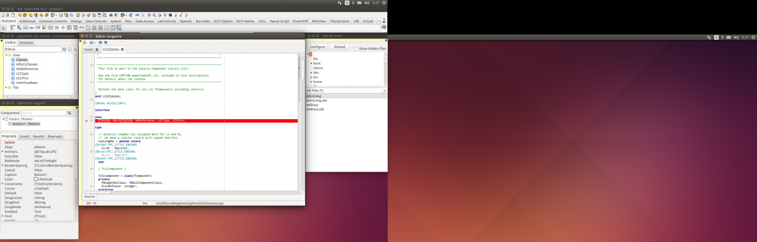
Task: Switch to the Additional palette tab
Action: [27, 21]
